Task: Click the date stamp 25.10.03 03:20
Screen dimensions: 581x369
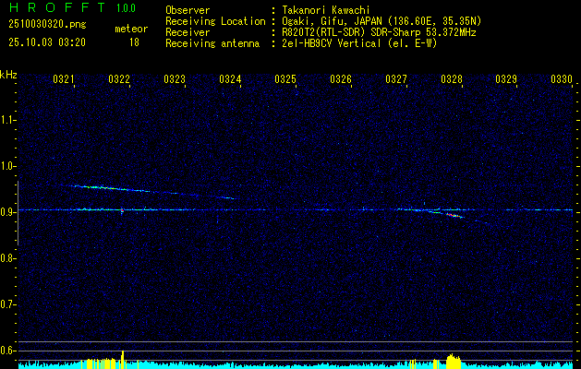Action: pos(47,42)
